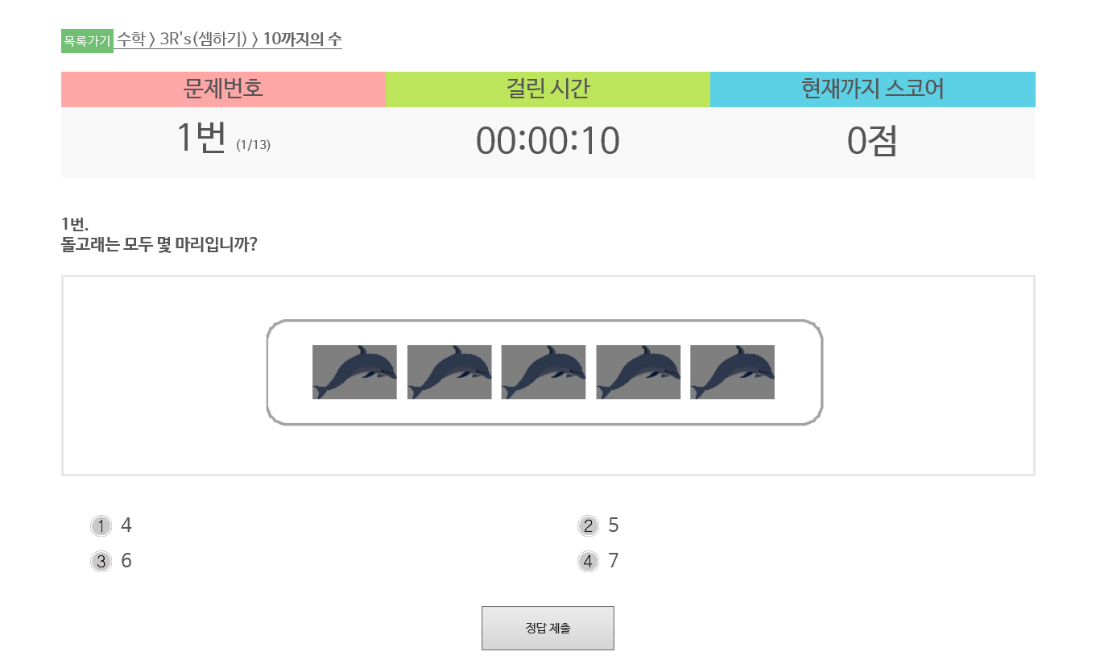Image resolution: width=1096 pixels, height=656 pixels.
Task: Click the second dolphin image
Action: 449,372
